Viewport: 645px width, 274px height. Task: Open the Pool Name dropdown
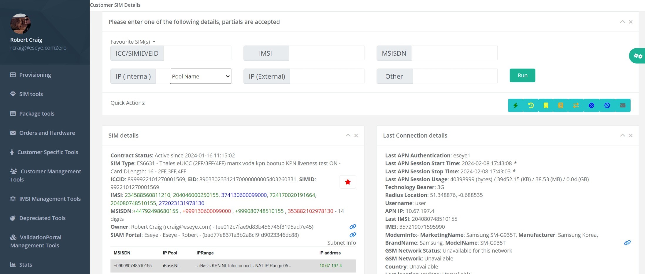[200, 76]
